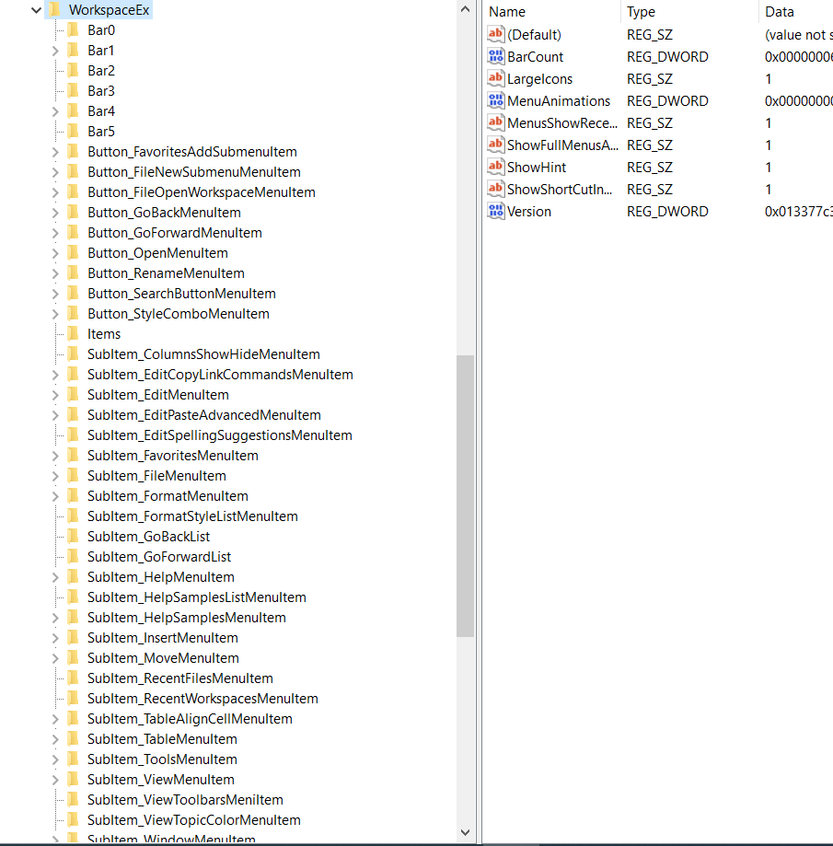Click the folder icon for Bar0
Screen dimensions: 833x846
click(73, 29)
